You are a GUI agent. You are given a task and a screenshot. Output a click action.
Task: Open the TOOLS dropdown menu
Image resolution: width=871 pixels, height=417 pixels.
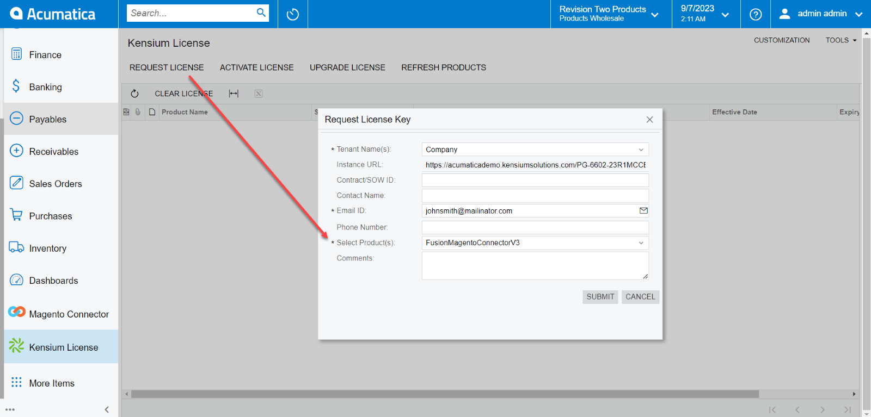pos(841,40)
